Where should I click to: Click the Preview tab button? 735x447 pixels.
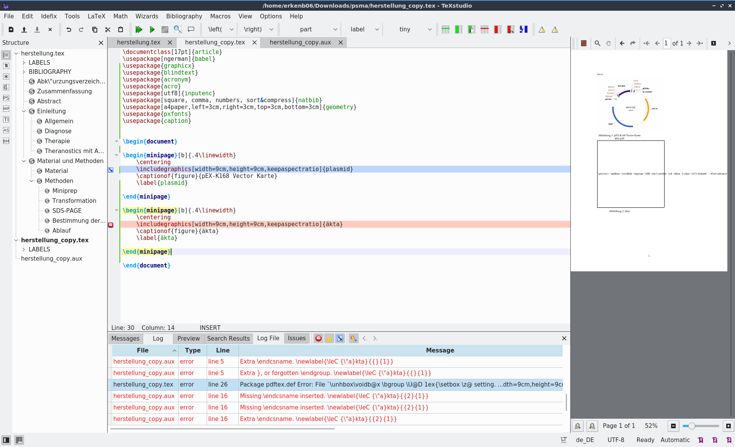(x=188, y=338)
